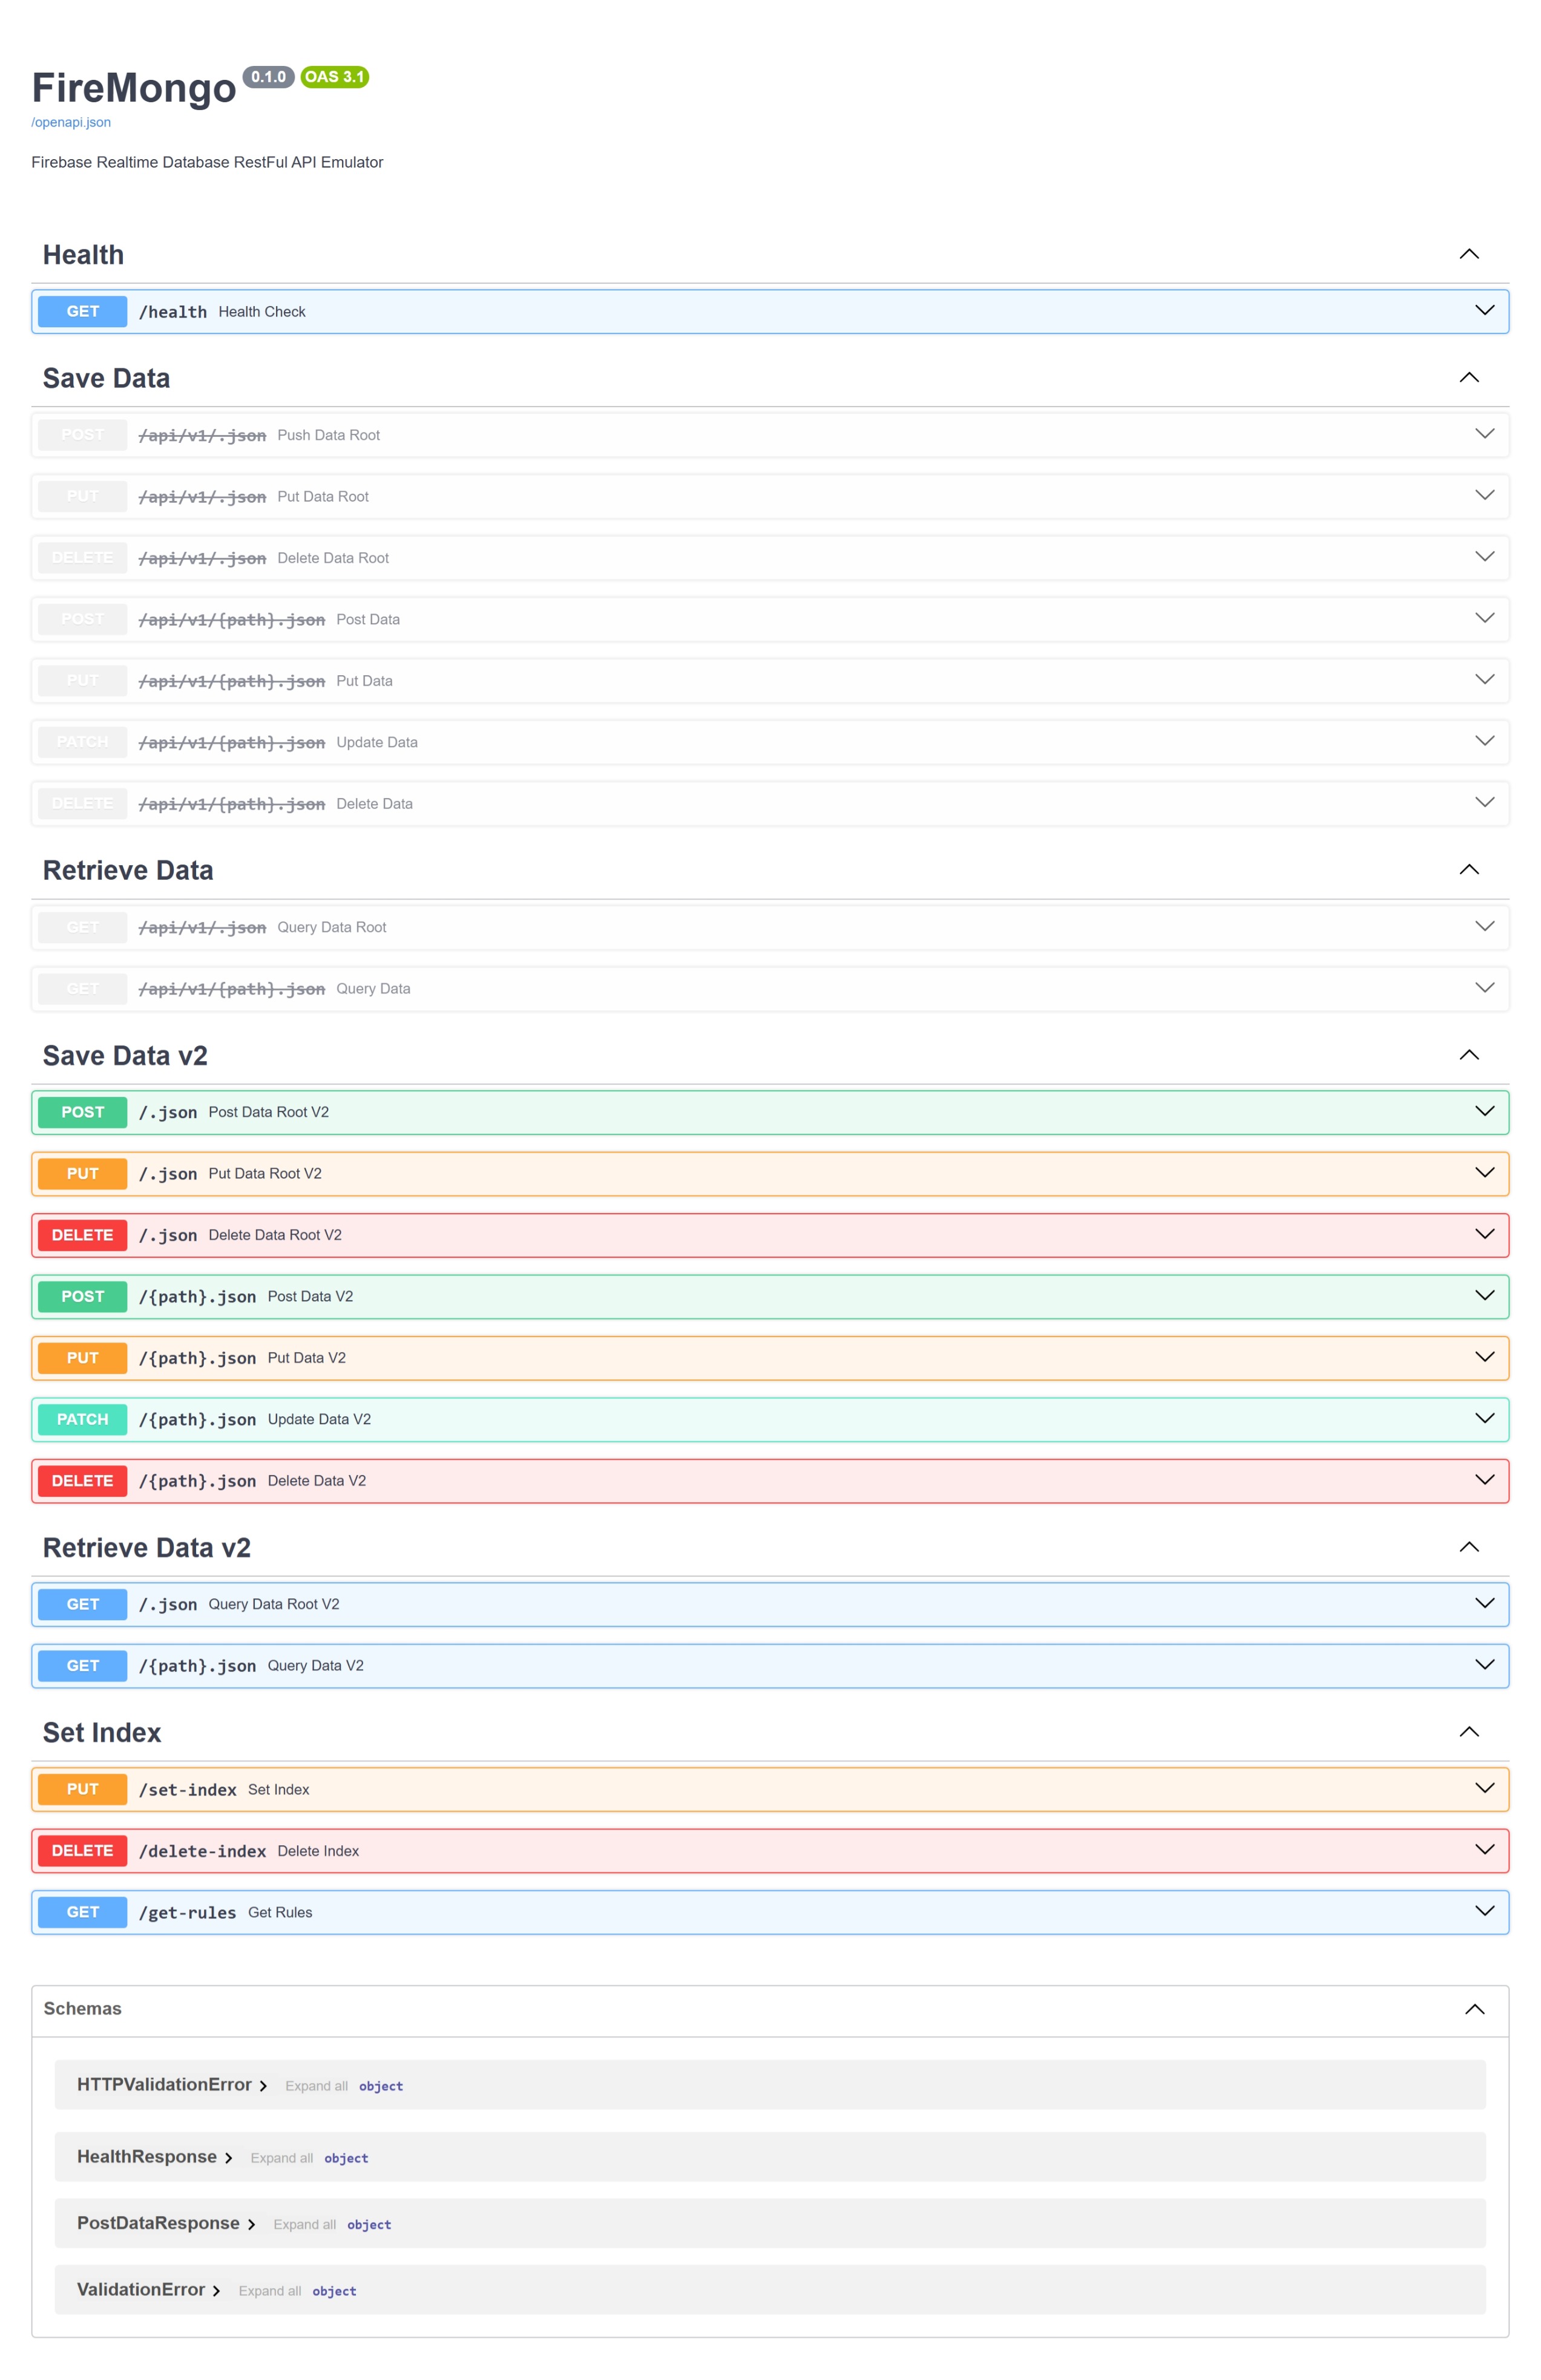Expand arrow on Delete Data V2 row
1541x2380 pixels.
[1485, 1480]
